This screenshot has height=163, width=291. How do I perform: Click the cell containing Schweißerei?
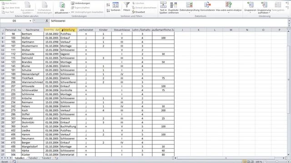pos(69,82)
